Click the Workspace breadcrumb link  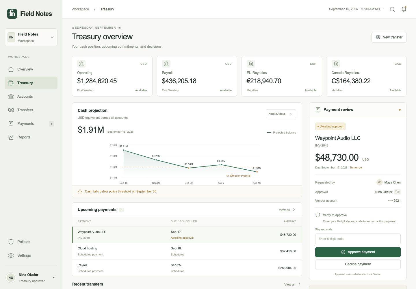80,9
